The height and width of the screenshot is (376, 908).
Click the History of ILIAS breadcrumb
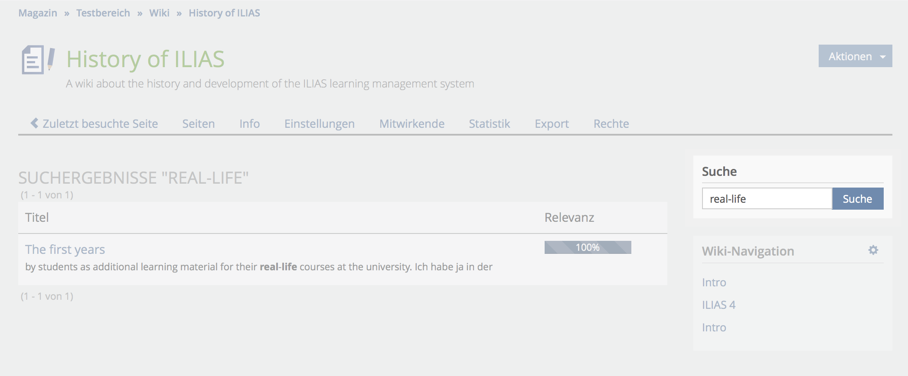coord(224,13)
